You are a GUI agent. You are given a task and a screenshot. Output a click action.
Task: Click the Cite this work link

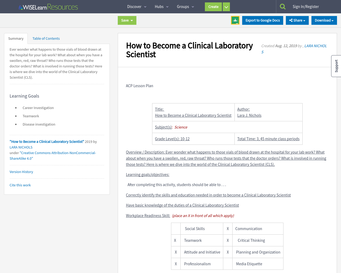20,185
